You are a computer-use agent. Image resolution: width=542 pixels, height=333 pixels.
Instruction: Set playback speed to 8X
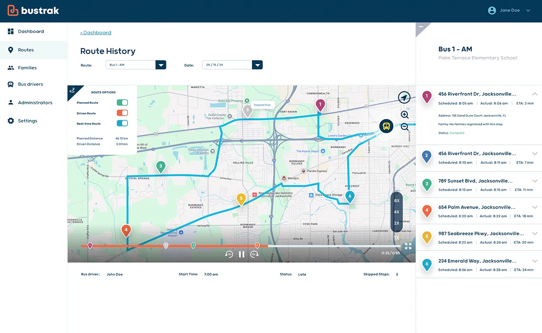pyautogui.click(x=397, y=200)
